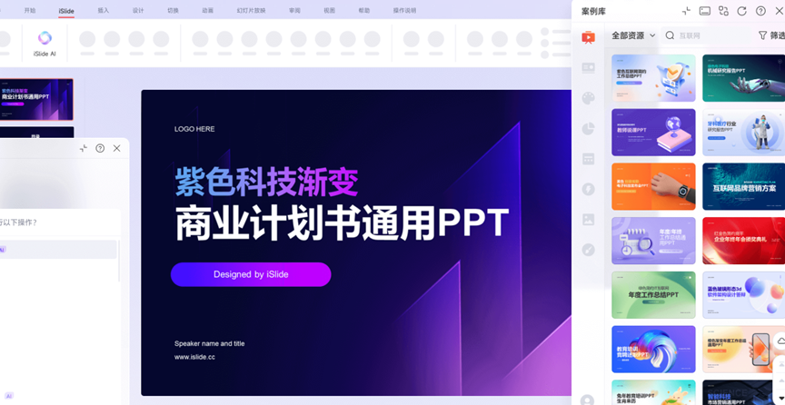The width and height of the screenshot is (785, 405).
Task: Collapse the iSlide AI floating panel
Action: 83,148
